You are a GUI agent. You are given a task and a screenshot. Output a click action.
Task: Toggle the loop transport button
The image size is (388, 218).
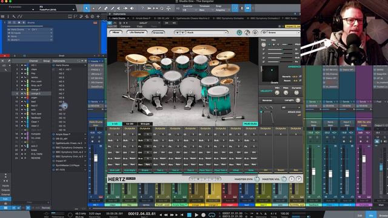212,215
